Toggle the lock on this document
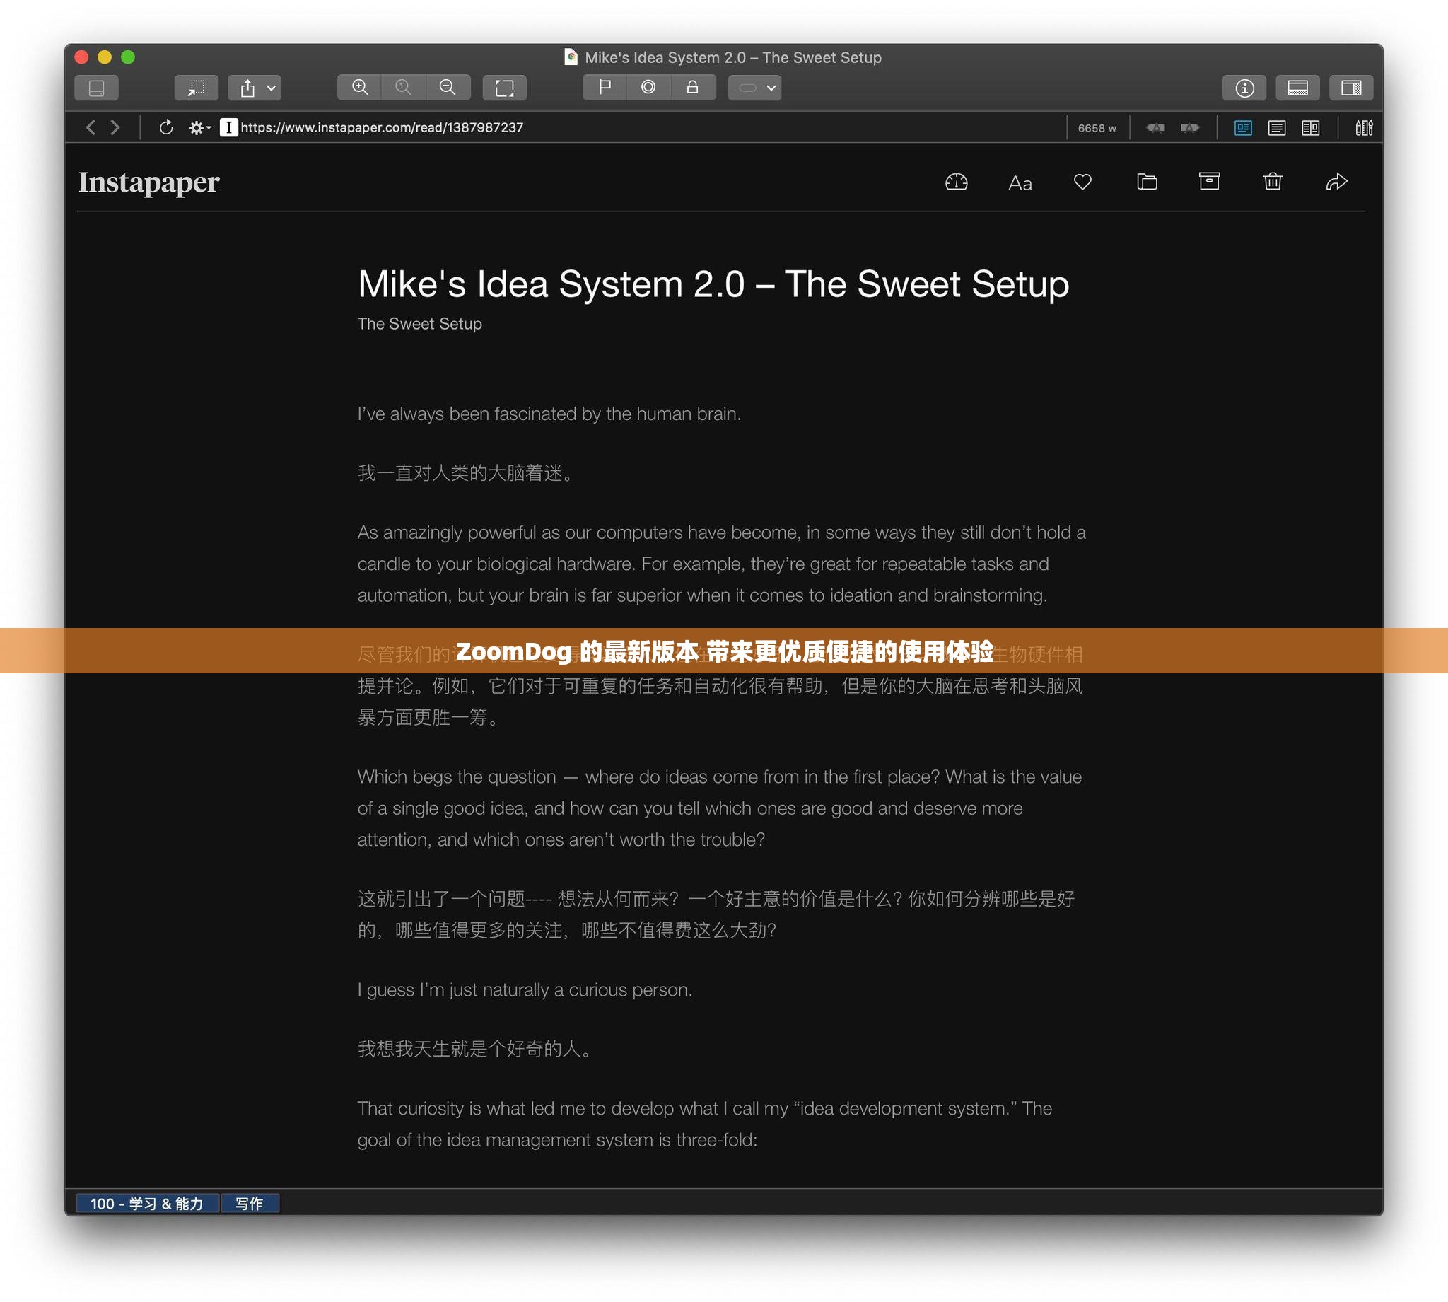The width and height of the screenshot is (1448, 1302). 693,87
